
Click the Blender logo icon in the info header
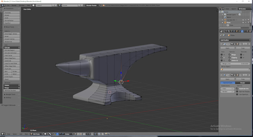pyautogui.click(x=103, y=5)
